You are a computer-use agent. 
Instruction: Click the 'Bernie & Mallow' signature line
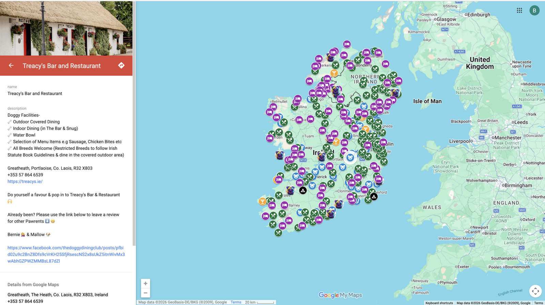pyautogui.click(x=29, y=234)
